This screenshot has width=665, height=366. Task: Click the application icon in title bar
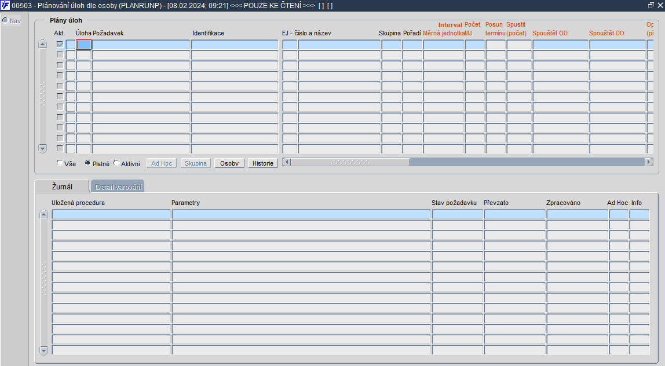pos(5,6)
